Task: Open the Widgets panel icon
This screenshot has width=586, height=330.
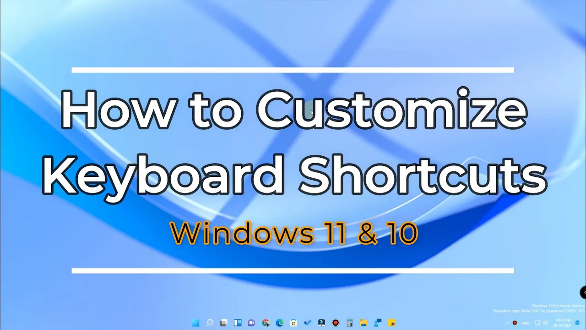Action: (238, 323)
